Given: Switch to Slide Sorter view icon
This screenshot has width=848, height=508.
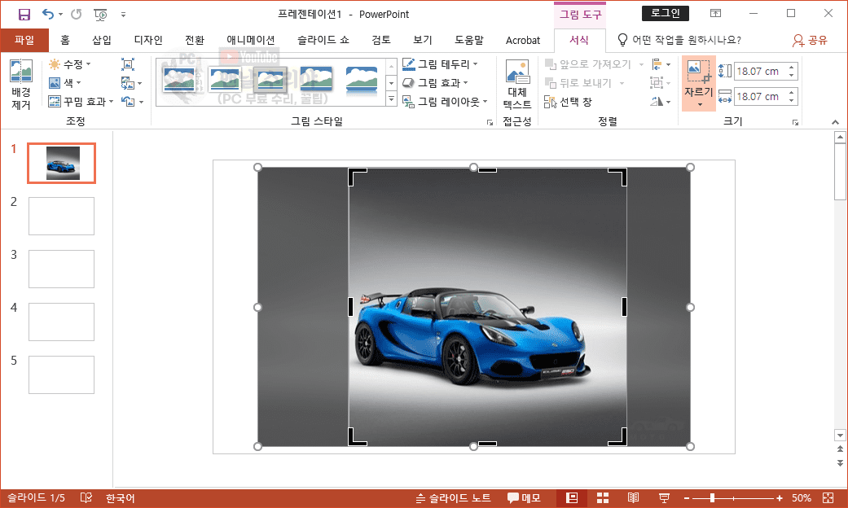Looking at the screenshot, I should pos(603,497).
